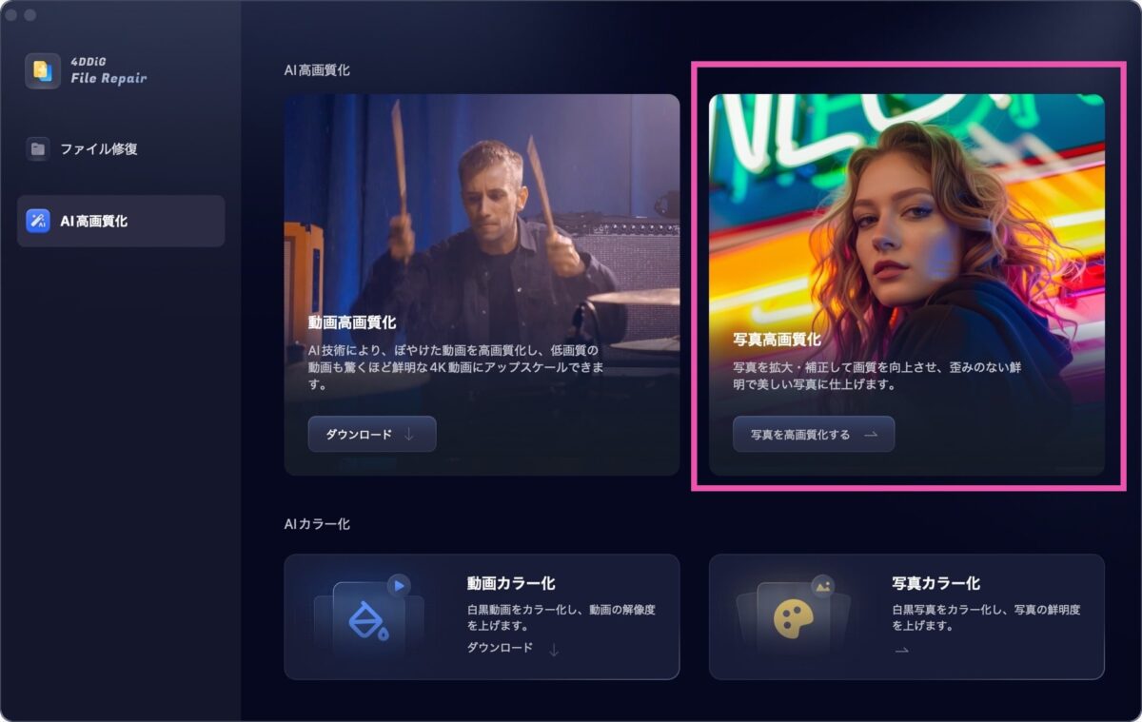The width and height of the screenshot is (1142, 722).
Task: Click the arrow on 写真を高画質化する button
Action: (870, 434)
